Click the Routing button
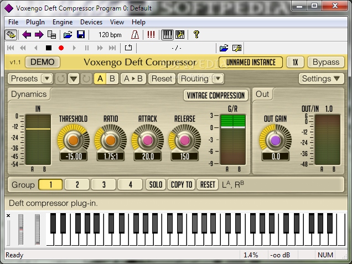352x264 pixels. pos(195,79)
